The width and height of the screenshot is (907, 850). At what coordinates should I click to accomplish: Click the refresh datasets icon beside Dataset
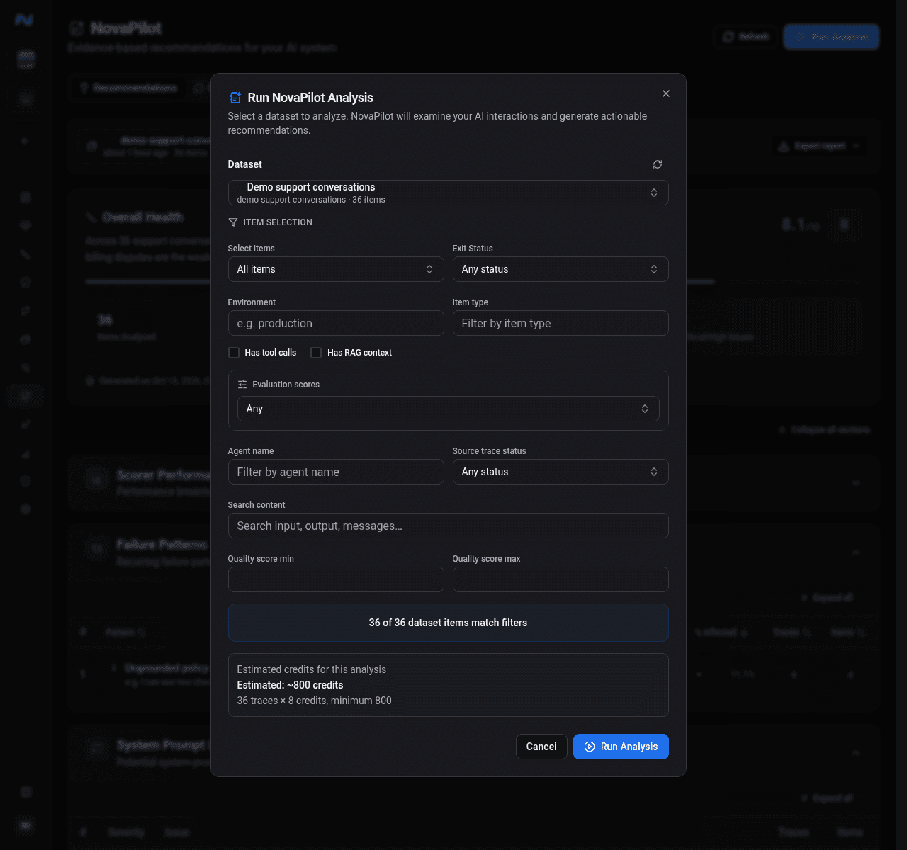click(658, 164)
